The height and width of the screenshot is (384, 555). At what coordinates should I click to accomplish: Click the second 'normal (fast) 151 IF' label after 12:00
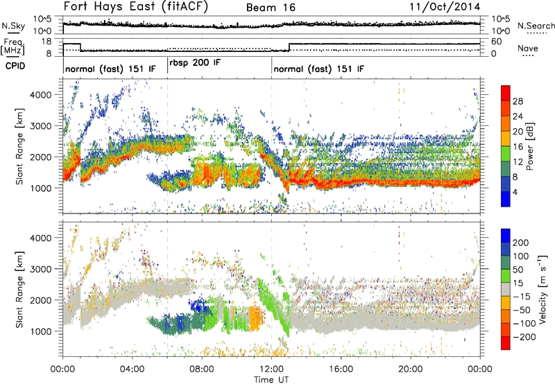318,69
